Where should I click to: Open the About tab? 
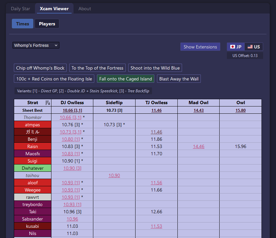click(85, 9)
